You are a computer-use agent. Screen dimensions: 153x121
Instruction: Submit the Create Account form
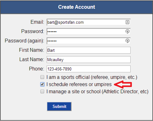point(59,106)
